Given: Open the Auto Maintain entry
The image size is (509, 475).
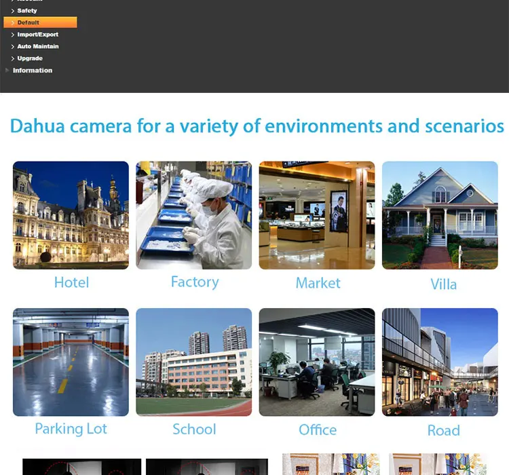Looking at the screenshot, I should coord(38,46).
